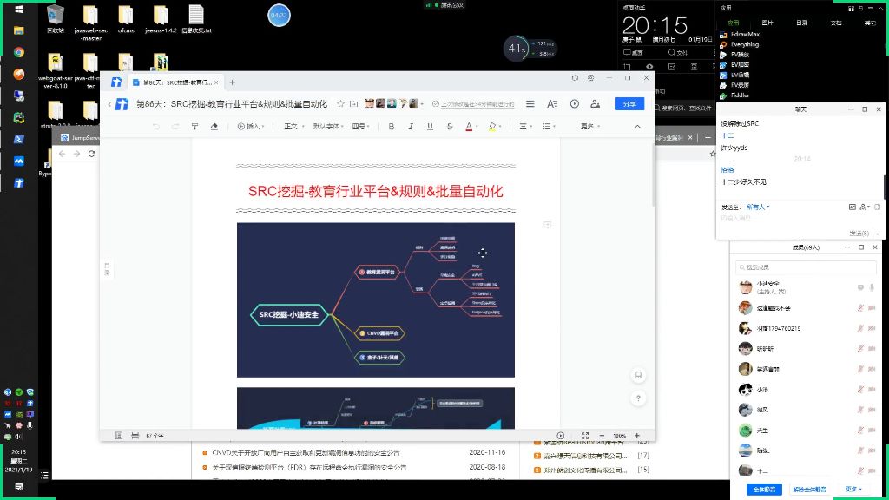The image size is (889, 500).
Task: Open Firefox from the taskbar
Action: pos(19,75)
